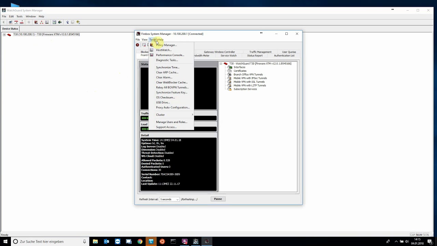Click the Windows taskbar search field

[x=50, y=242]
